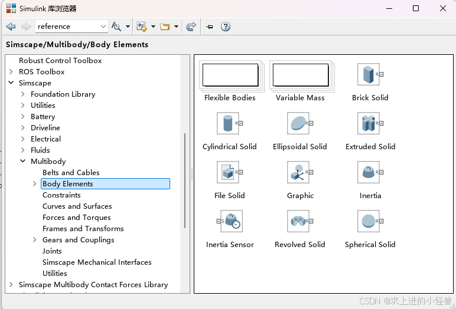Screen dimensions: 456x309
Task: Expand the Foundation Library node
Action: pos(23,94)
